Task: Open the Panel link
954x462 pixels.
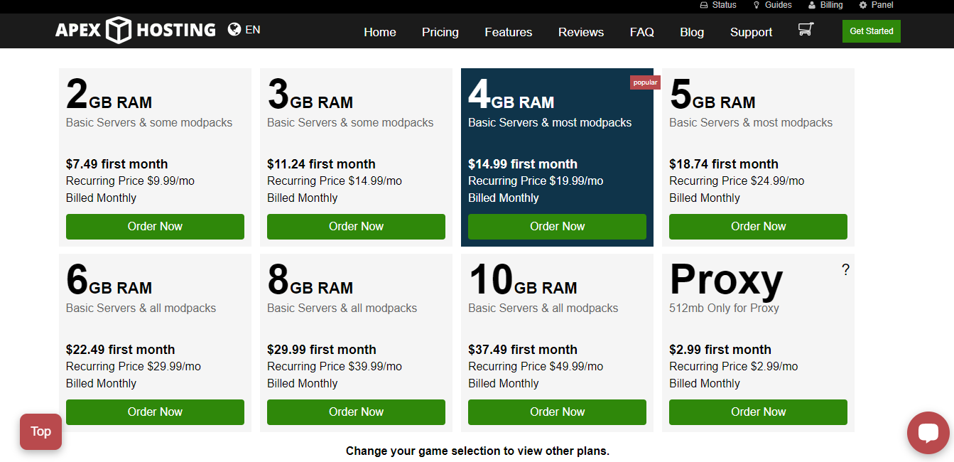Action: tap(882, 5)
